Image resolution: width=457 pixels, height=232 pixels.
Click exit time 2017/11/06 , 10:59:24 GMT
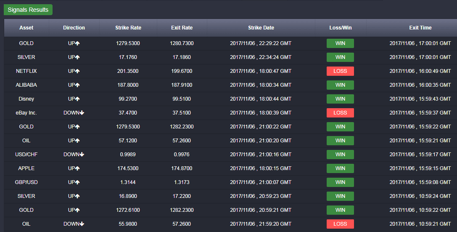click(x=420, y=196)
